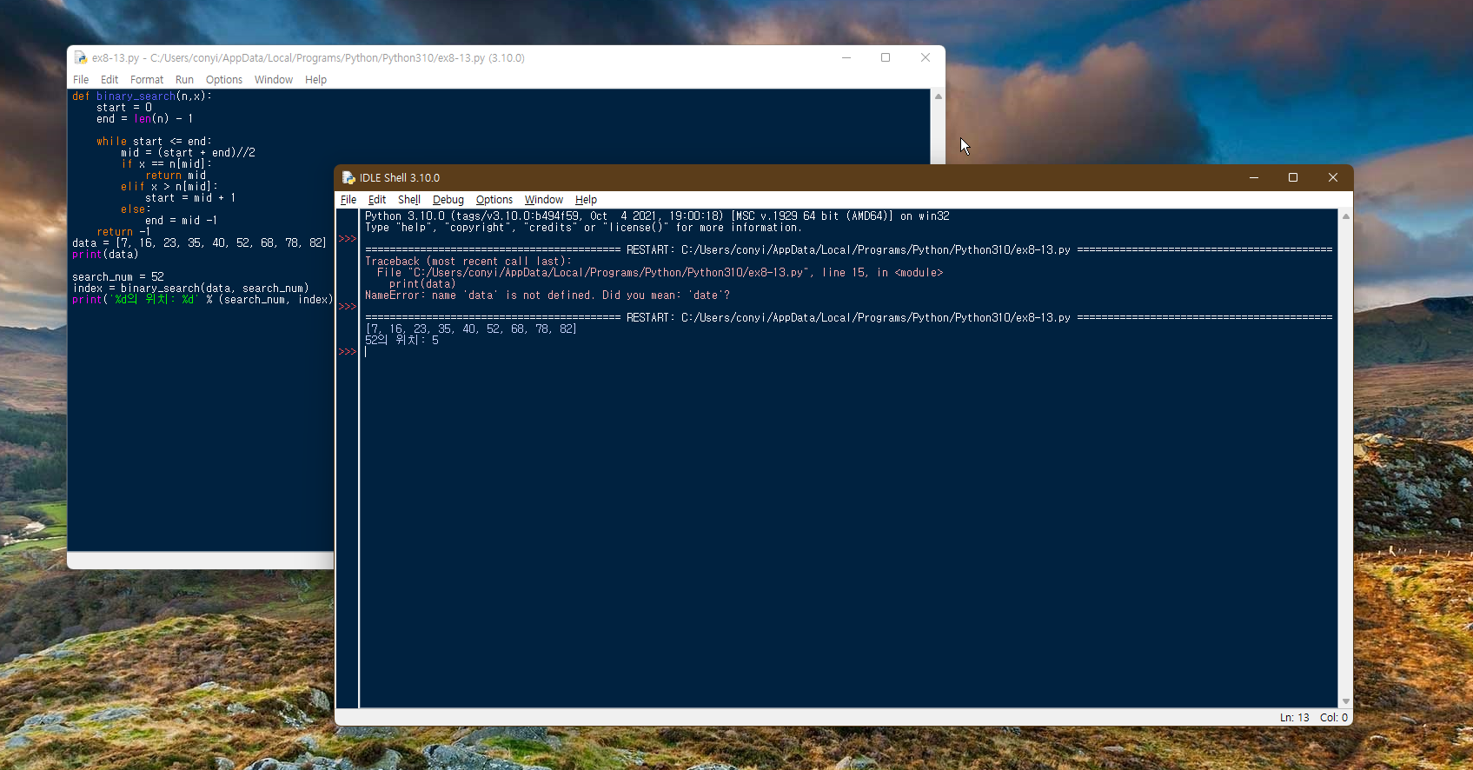
Task: Open Debug menu in IDLE Shell
Action: coord(448,200)
